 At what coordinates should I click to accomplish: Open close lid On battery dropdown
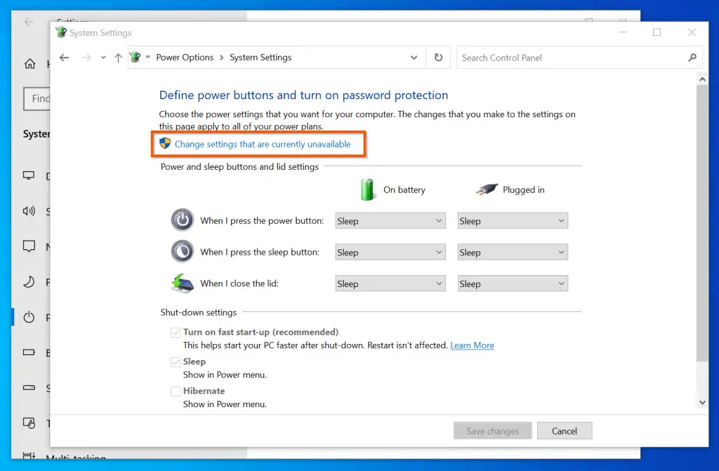tap(390, 284)
